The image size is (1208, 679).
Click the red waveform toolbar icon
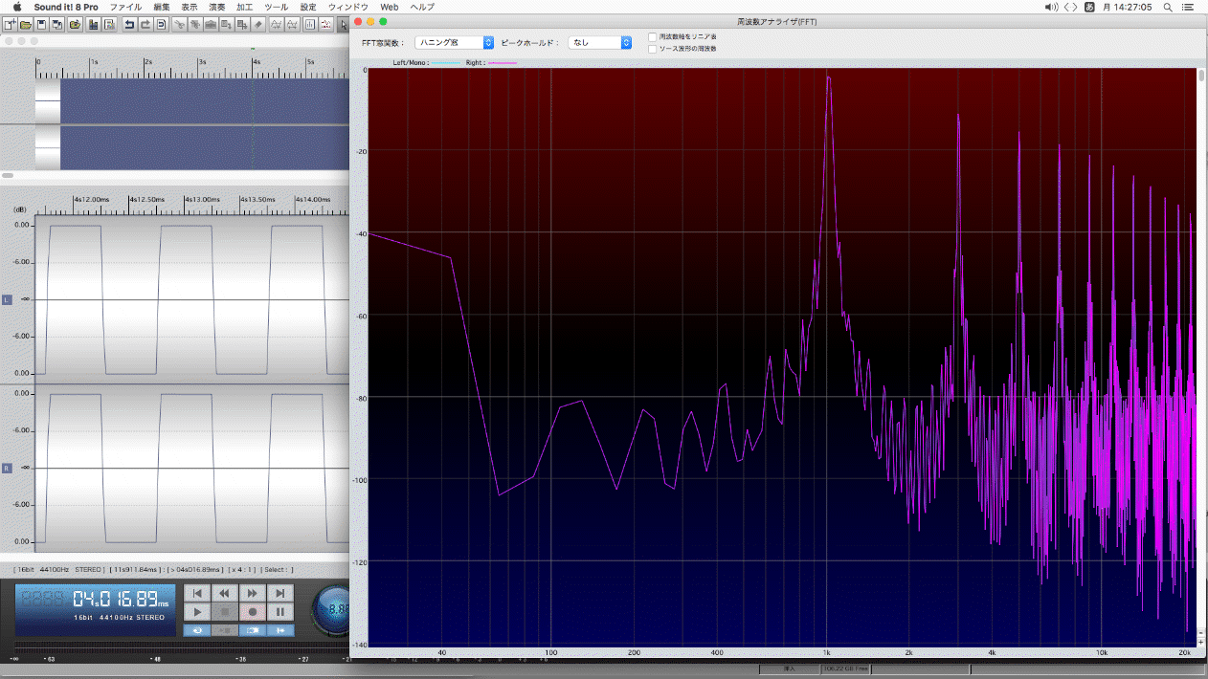point(326,23)
